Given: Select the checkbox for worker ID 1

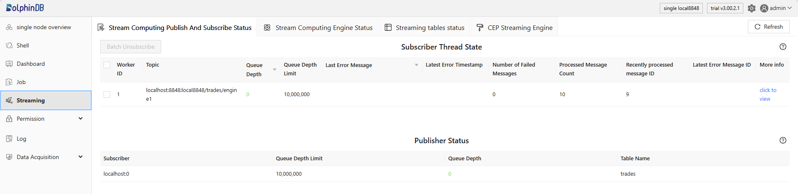Looking at the screenshot, I should click(x=107, y=95).
